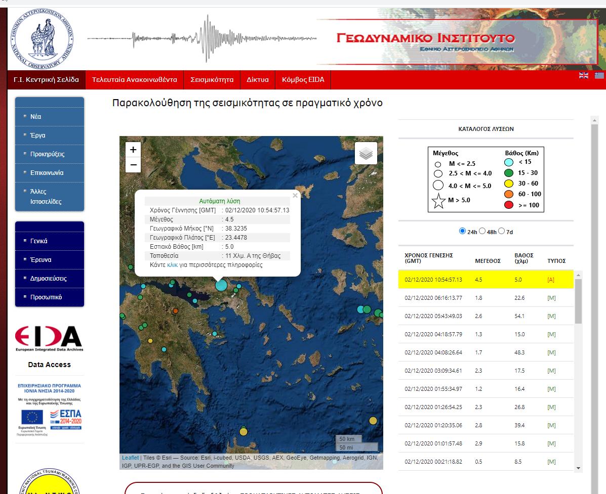Switch language with the Greek flag
Image resolution: width=606 pixels, height=494 pixels.
pyautogui.click(x=599, y=75)
